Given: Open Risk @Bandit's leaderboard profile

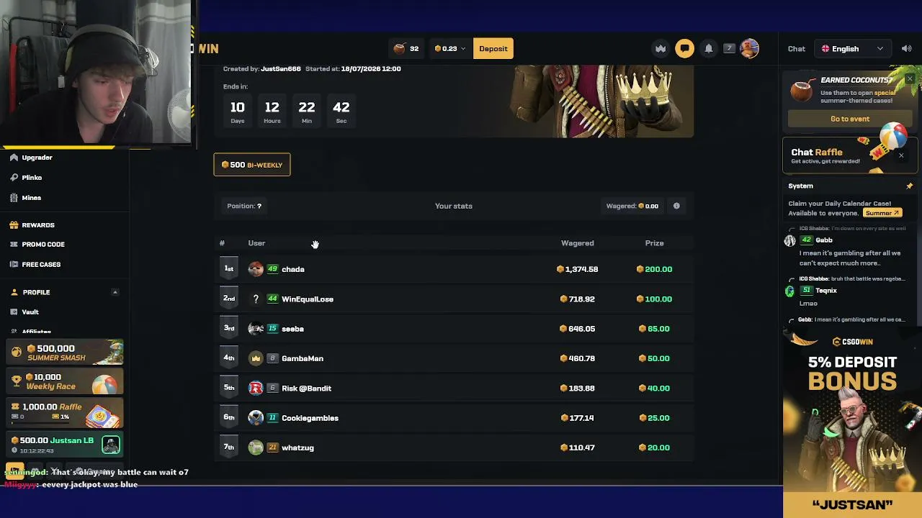Looking at the screenshot, I should [x=306, y=388].
